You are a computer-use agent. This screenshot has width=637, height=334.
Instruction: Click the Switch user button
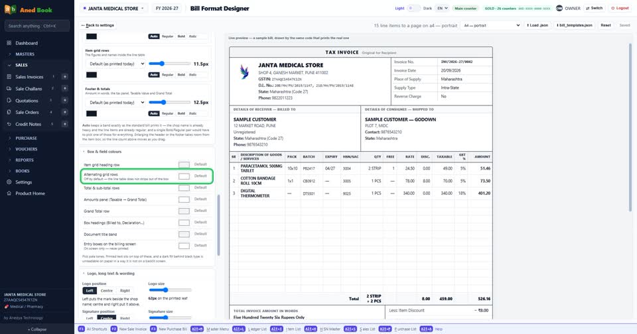coord(595,8)
